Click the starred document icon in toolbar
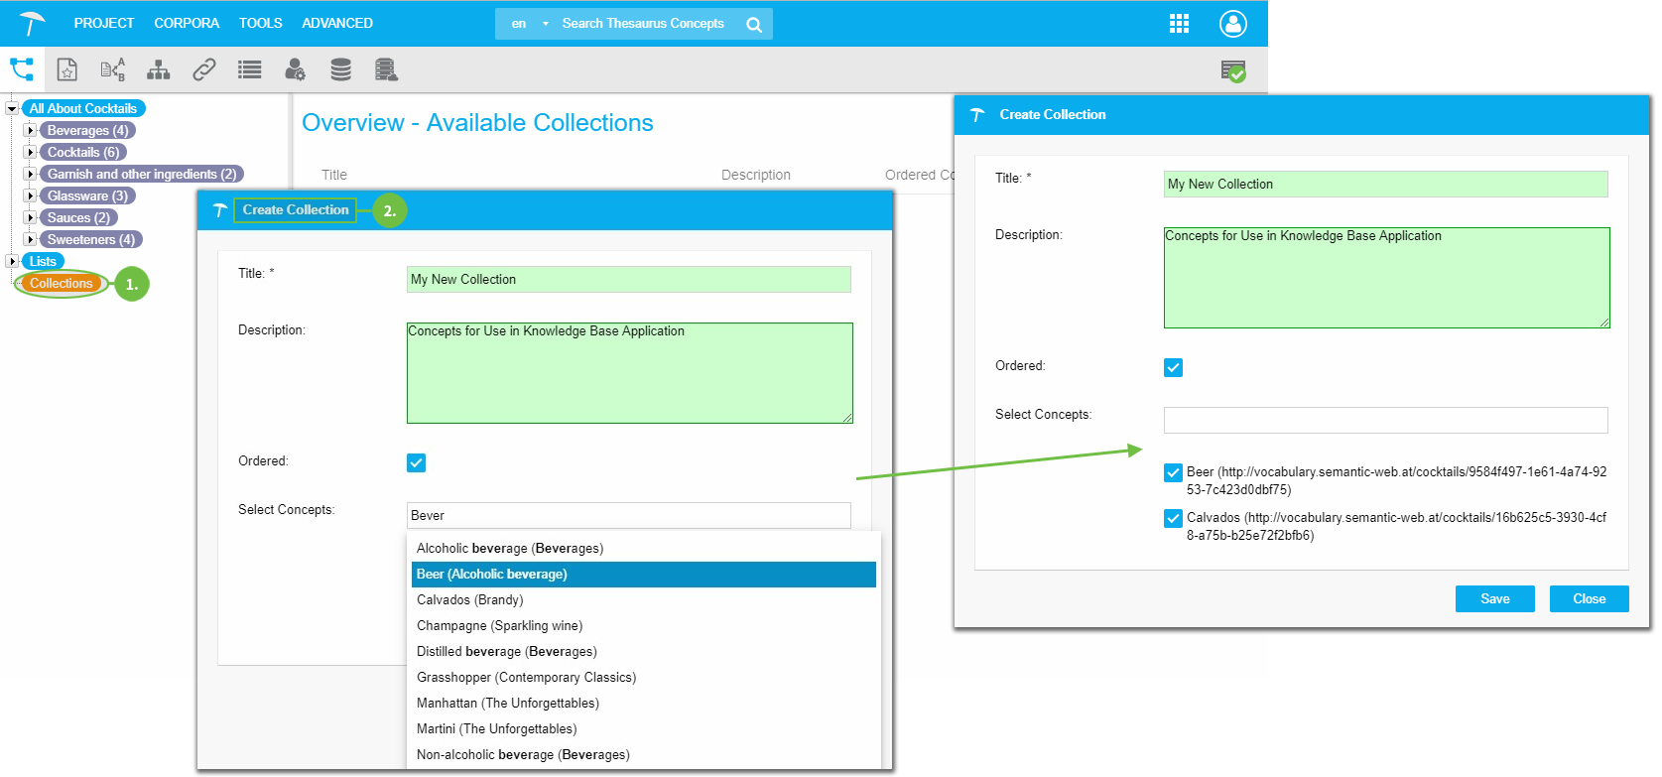The image size is (1662, 777). [x=66, y=69]
